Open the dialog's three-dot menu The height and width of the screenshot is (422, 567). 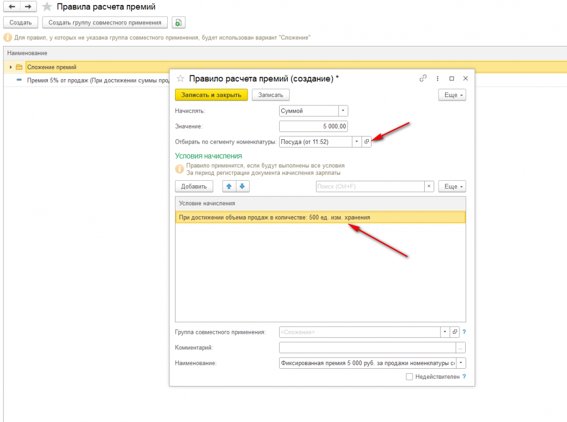(x=437, y=78)
